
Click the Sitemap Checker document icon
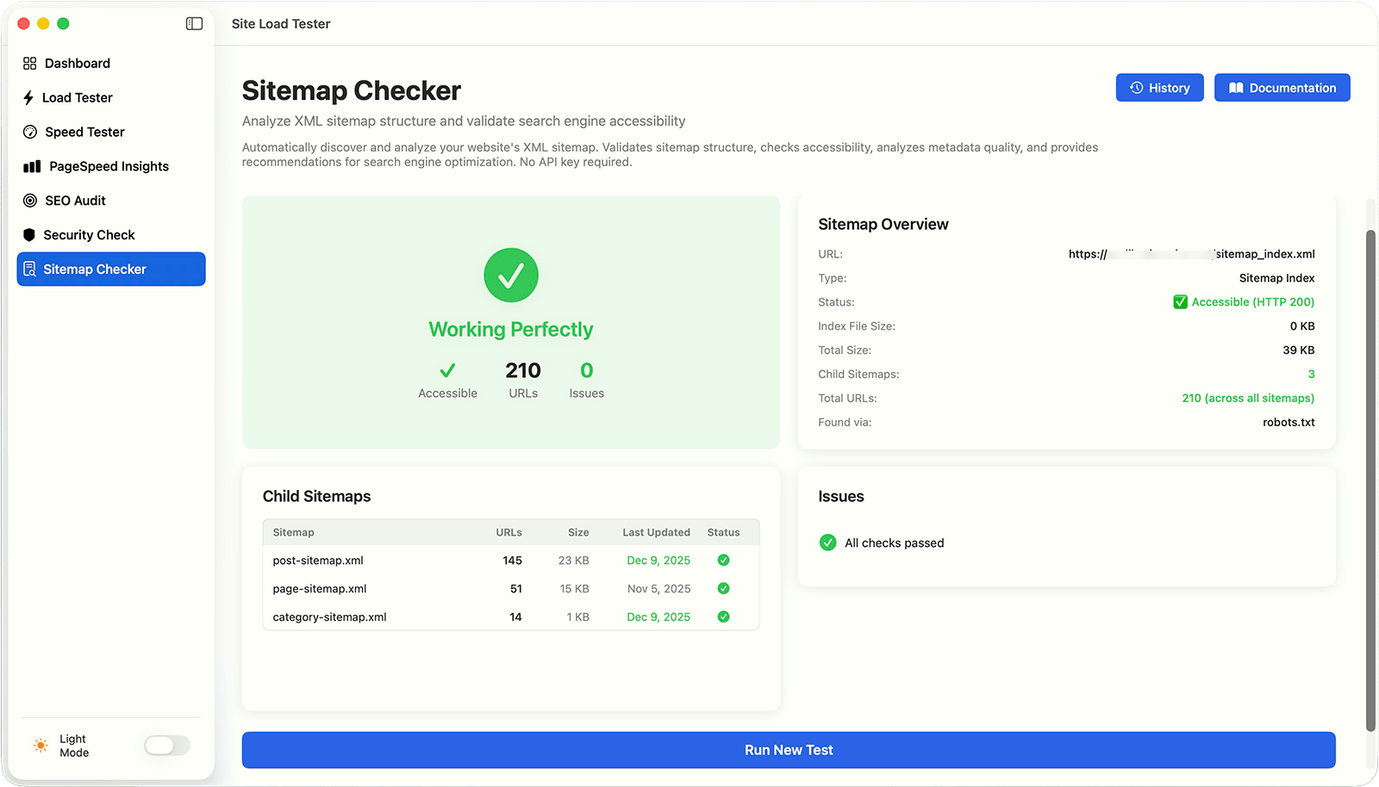point(29,269)
